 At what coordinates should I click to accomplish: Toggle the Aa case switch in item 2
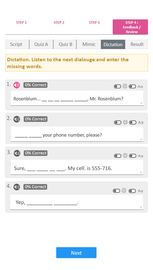pyautogui.click(x=133, y=122)
